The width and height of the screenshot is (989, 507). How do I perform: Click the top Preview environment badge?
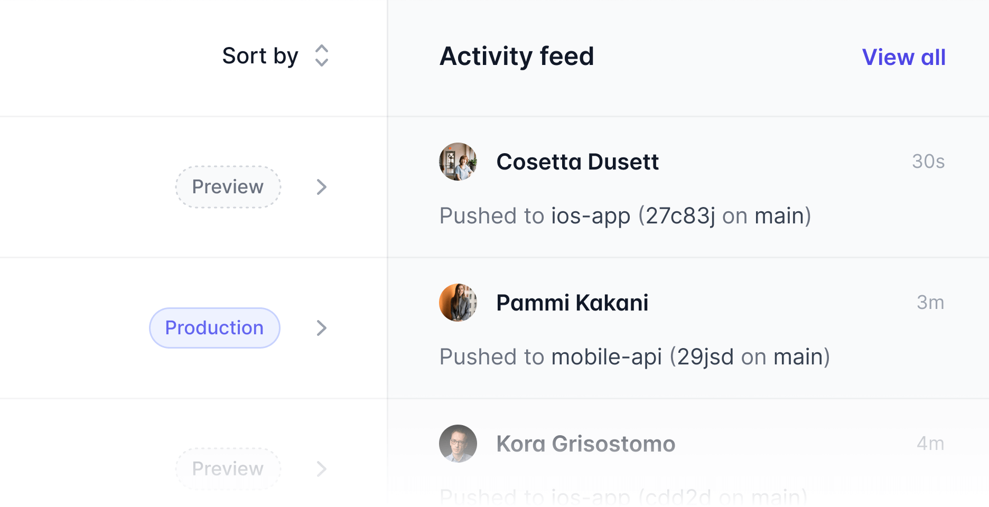point(228,186)
